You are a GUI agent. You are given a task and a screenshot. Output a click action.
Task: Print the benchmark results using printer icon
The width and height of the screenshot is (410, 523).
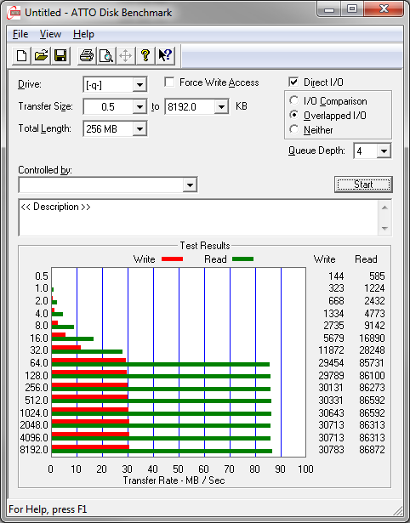pyautogui.click(x=87, y=56)
